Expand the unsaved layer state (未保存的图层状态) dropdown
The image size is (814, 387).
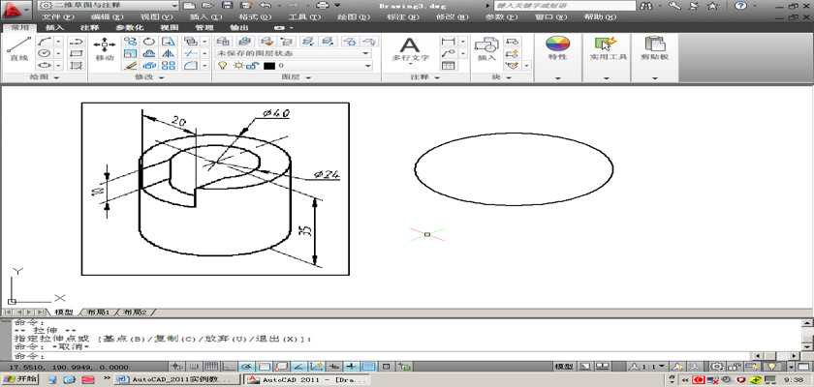pos(366,53)
